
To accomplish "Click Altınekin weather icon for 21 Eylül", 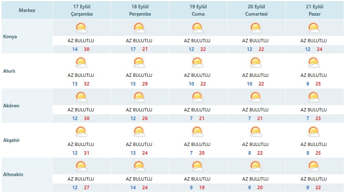I will click(314, 166).
